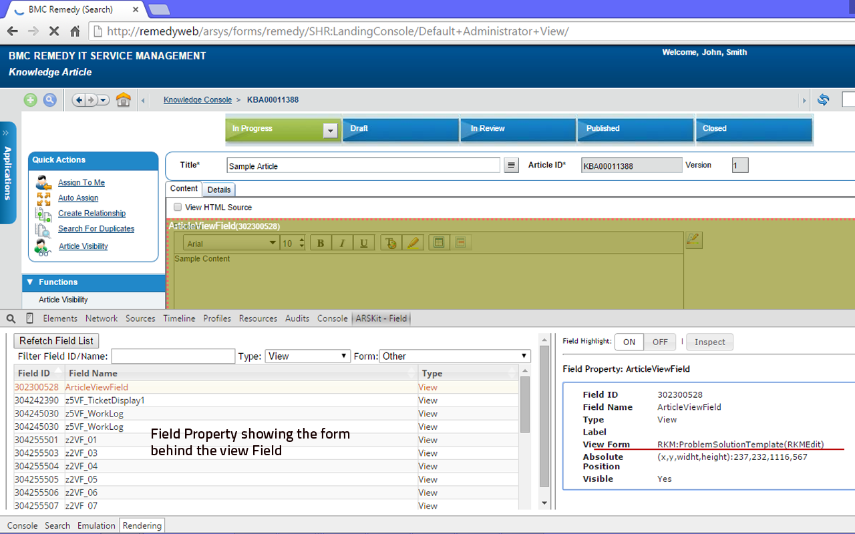The image size is (855, 534).
Task: Click the Filter Field ID/Name input box
Action: point(172,356)
